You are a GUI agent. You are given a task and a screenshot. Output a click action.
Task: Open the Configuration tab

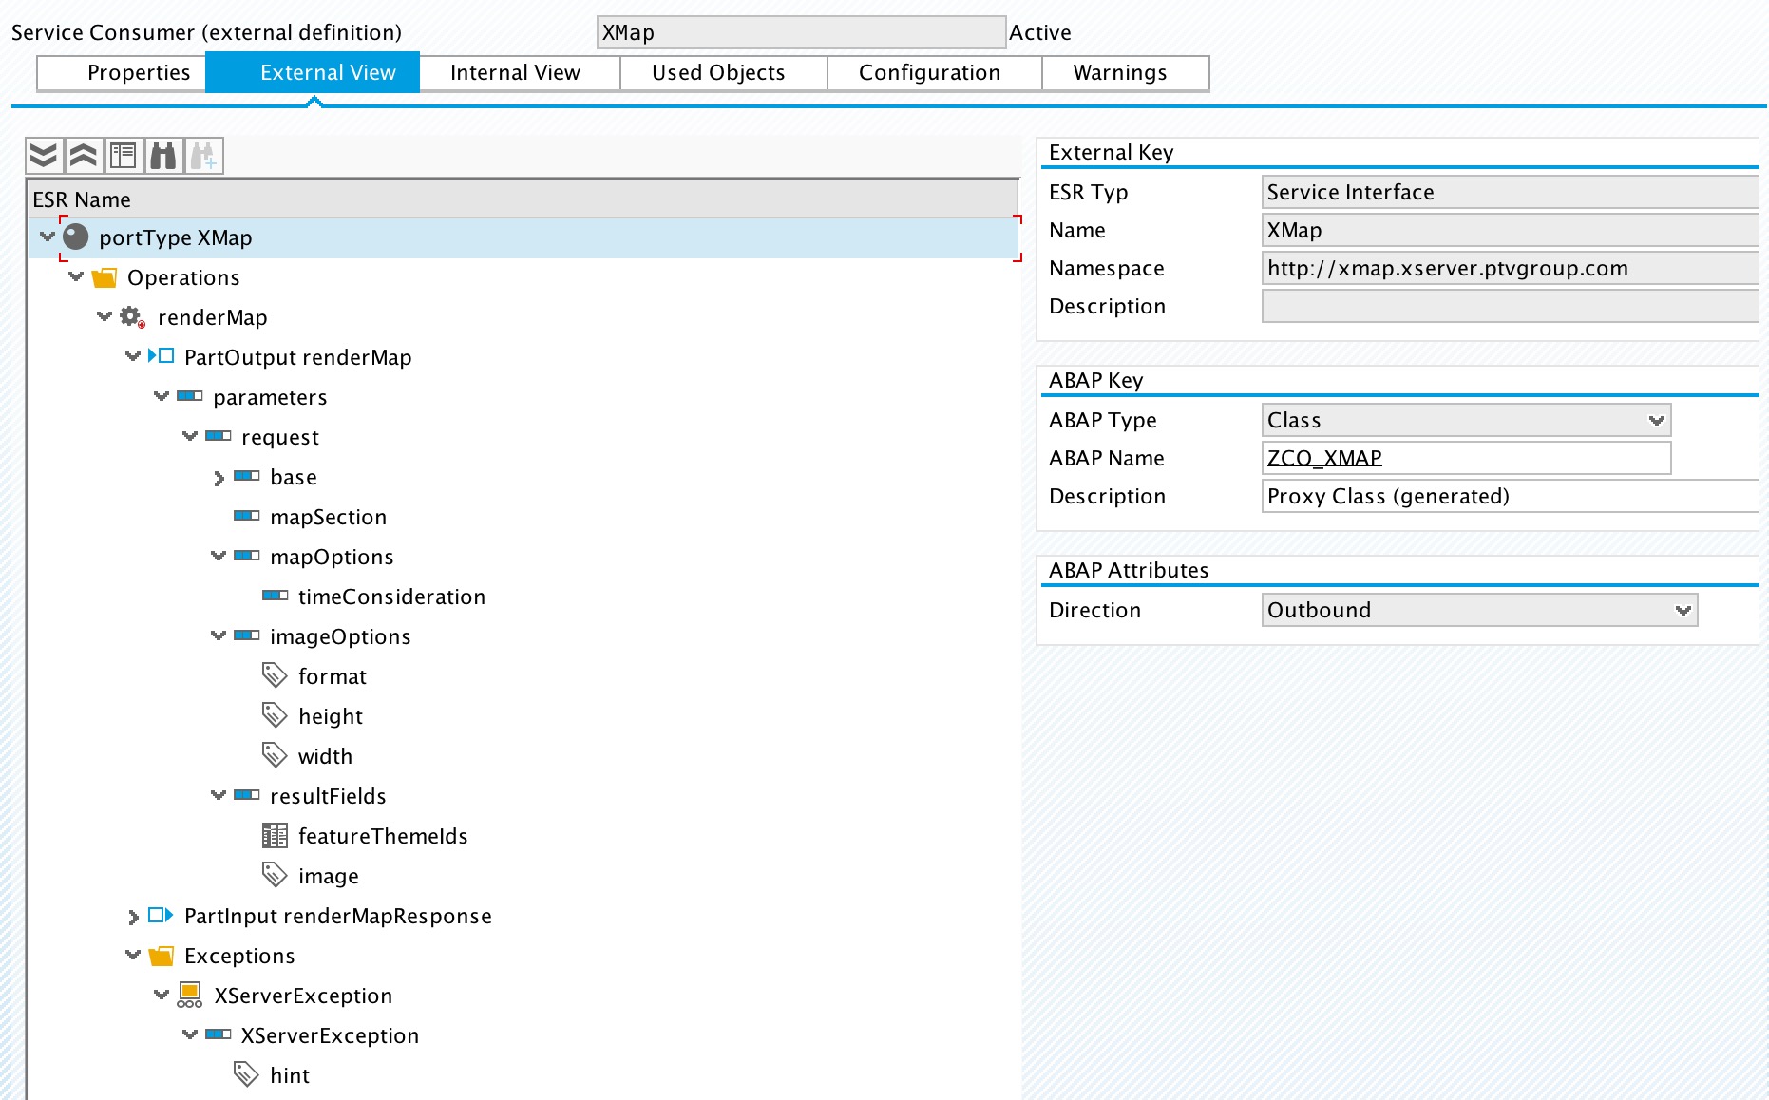929,73
